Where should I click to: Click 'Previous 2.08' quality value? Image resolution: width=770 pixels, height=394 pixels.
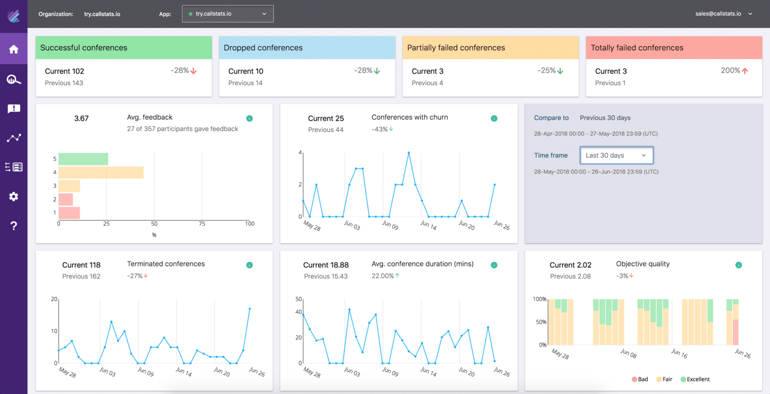click(570, 276)
